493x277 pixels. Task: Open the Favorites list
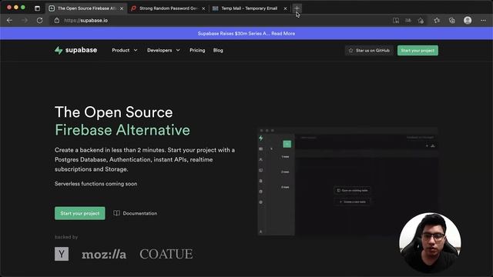coord(437,21)
